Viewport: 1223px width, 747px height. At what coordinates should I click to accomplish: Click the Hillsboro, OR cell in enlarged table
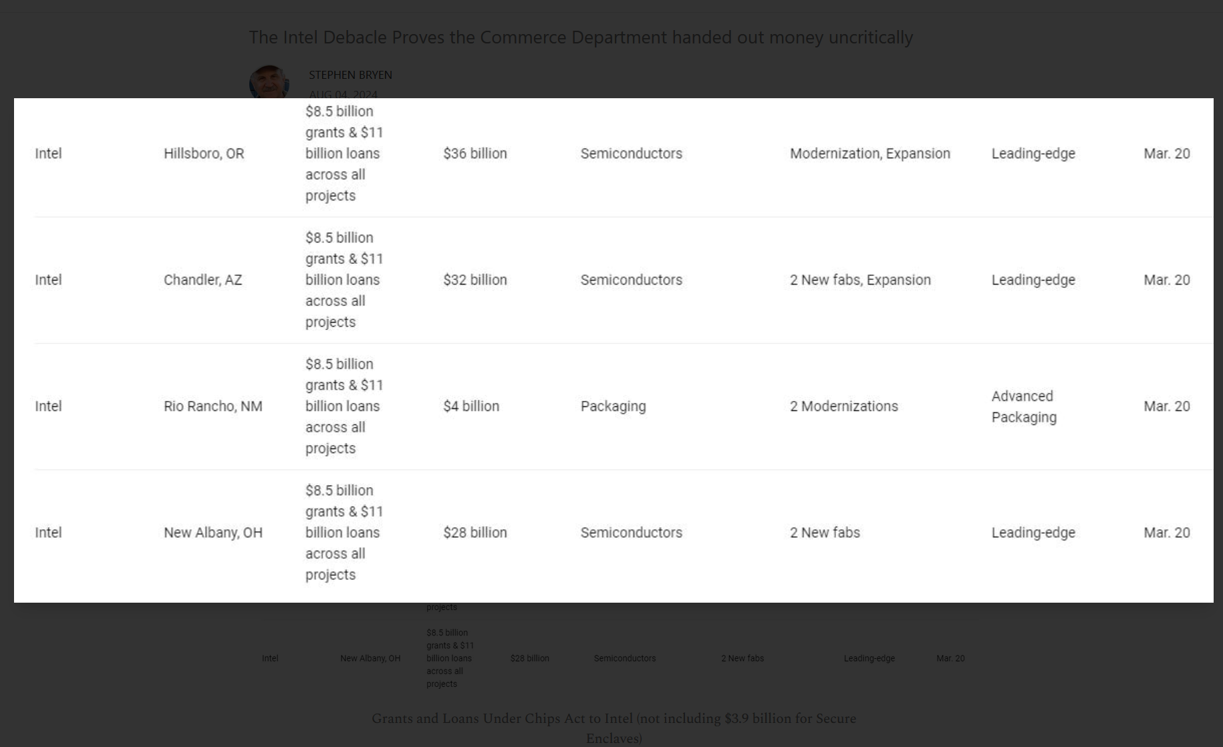[204, 154]
